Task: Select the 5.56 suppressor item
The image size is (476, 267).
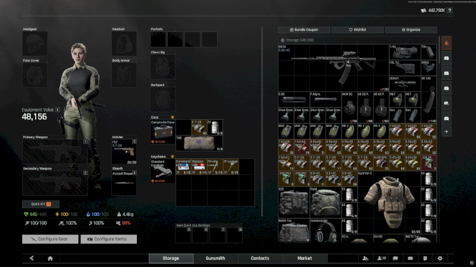Action: tap(293, 100)
